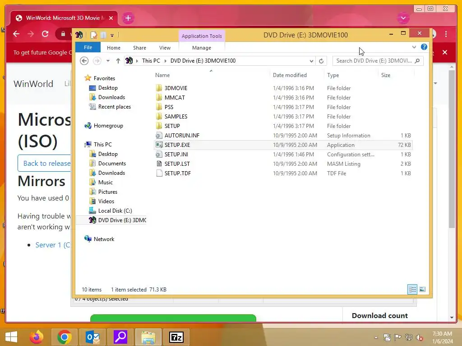
Task: Go up one folder level
Action: 118,61
